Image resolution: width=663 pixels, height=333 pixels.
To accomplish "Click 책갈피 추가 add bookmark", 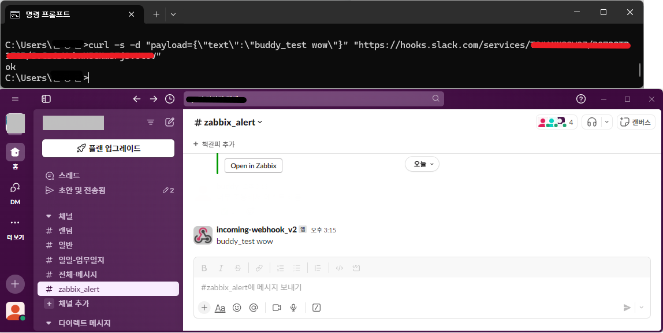I will (x=214, y=145).
